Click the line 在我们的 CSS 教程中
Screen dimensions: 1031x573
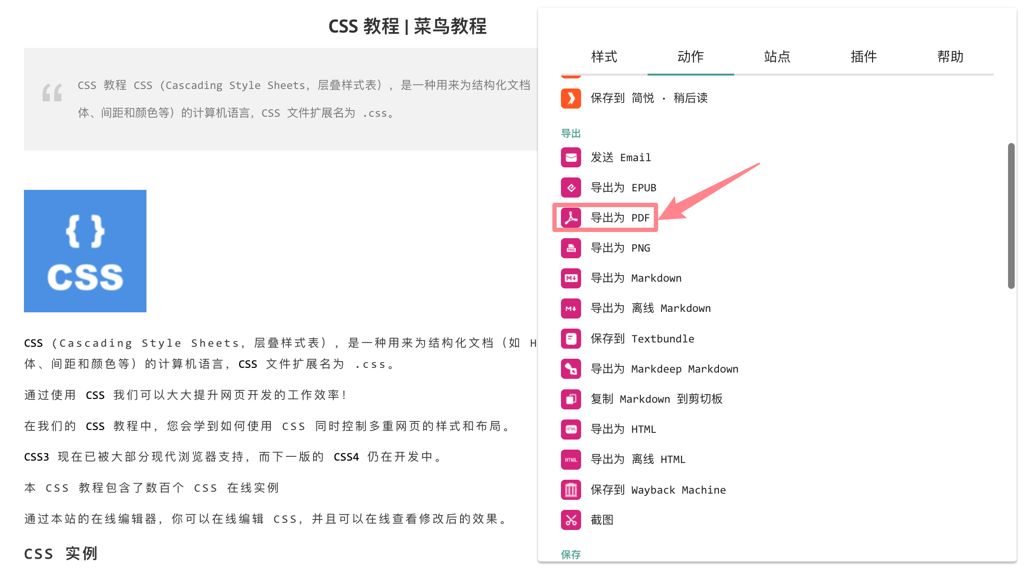pos(268,426)
